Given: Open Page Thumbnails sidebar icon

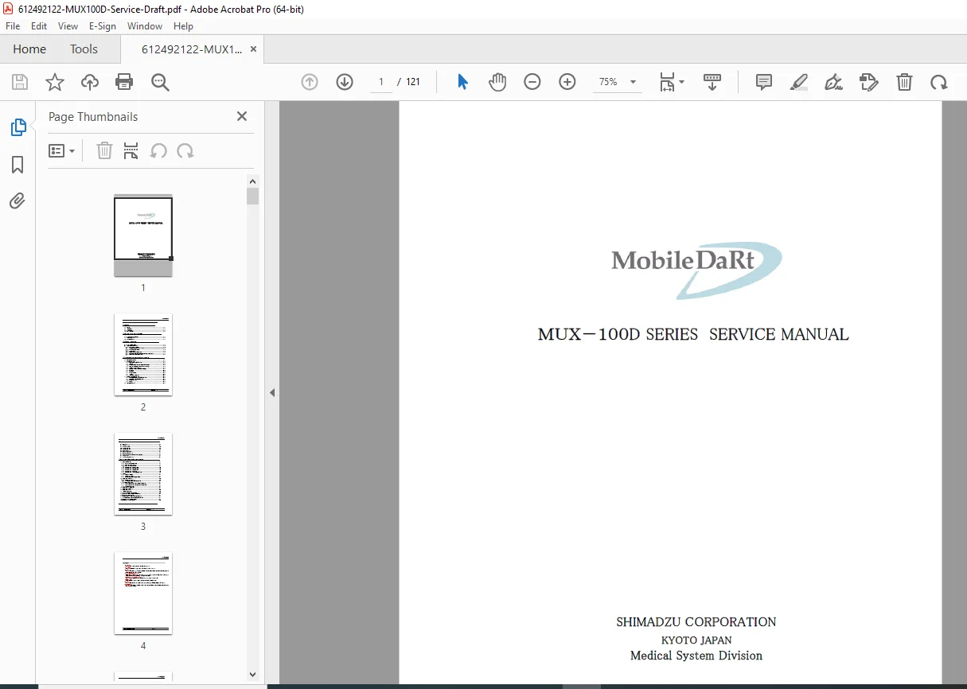Looking at the screenshot, I should [18, 127].
